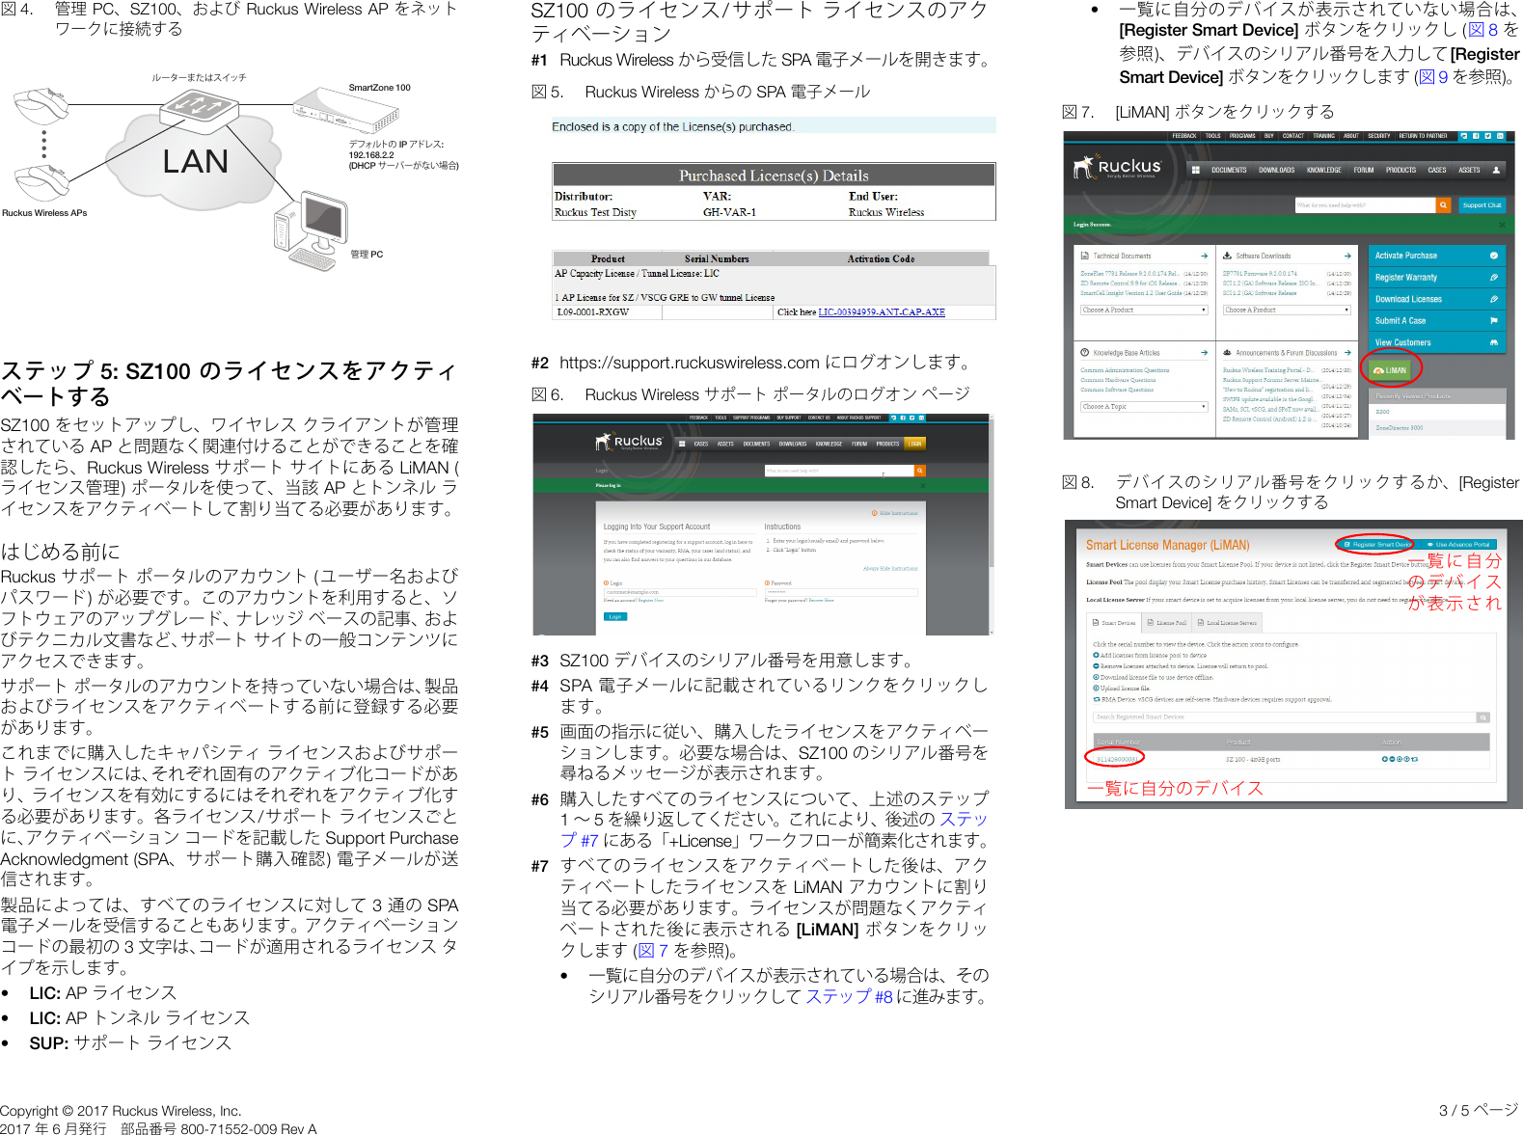Click the blue Login button in figure 6 form
The width and height of the screenshot is (1523, 1135).
pos(614,616)
